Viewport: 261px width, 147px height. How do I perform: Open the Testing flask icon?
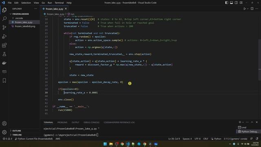[4, 54]
